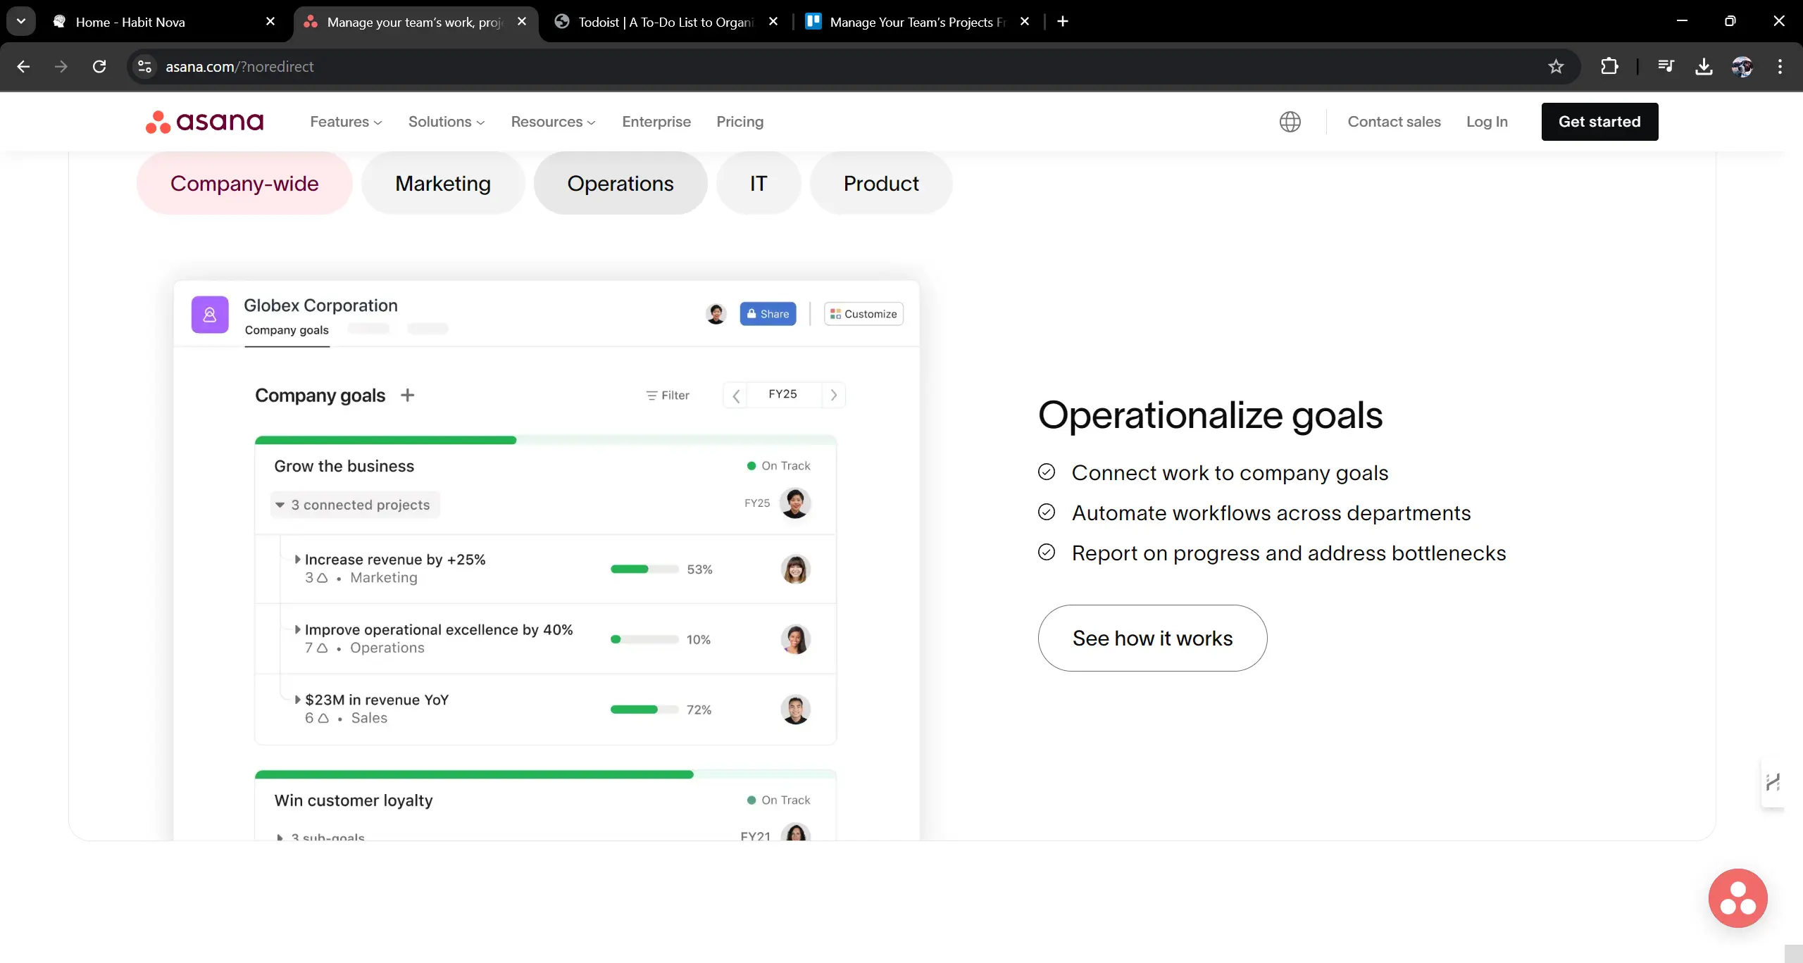This screenshot has width=1803, height=963.
Task: Click the Increase revenue owner avatar
Action: point(795,569)
